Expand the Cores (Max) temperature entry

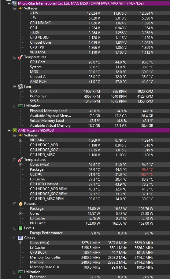coord(21,165)
